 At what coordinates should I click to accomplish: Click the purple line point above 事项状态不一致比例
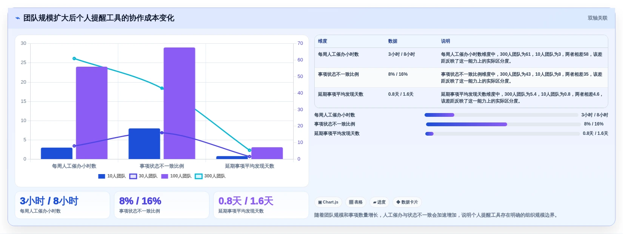point(162,133)
